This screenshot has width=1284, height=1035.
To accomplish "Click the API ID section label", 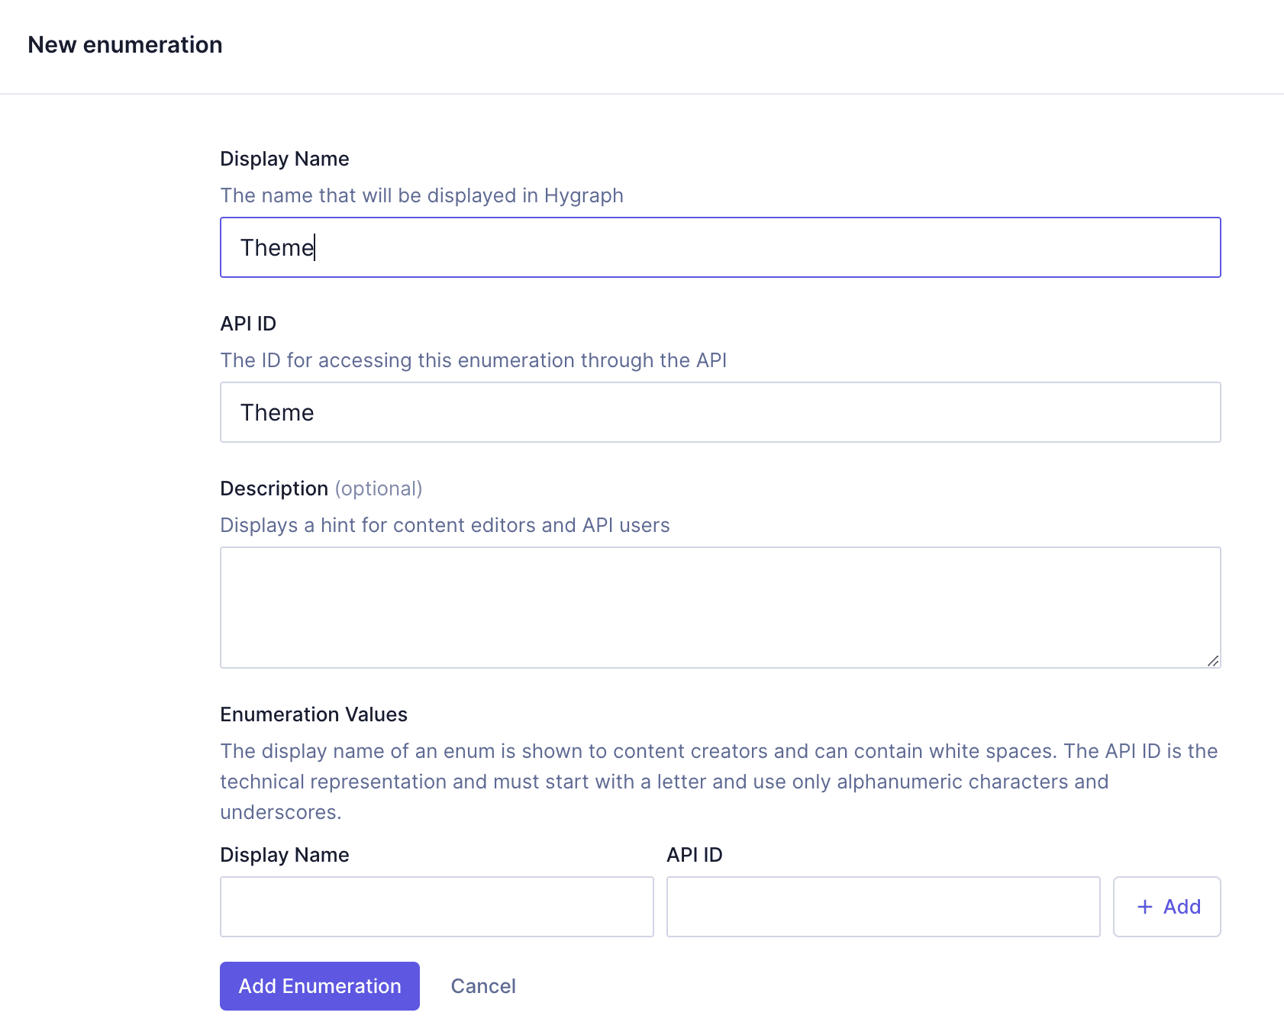I will [x=248, y=323].
